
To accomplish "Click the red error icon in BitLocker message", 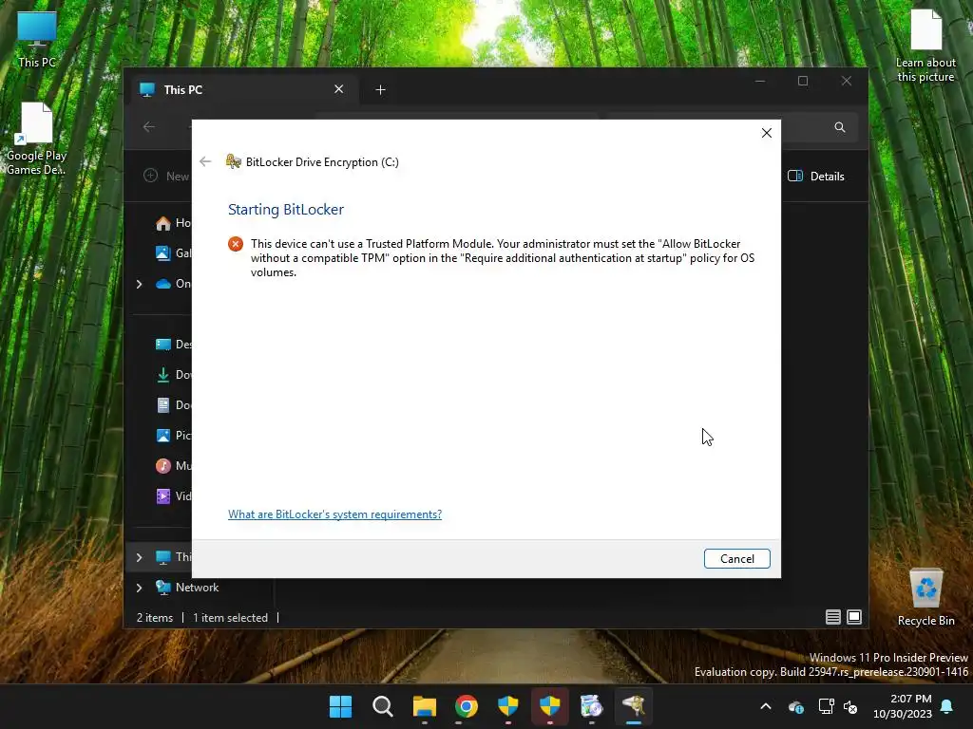I will pos(236,244).
